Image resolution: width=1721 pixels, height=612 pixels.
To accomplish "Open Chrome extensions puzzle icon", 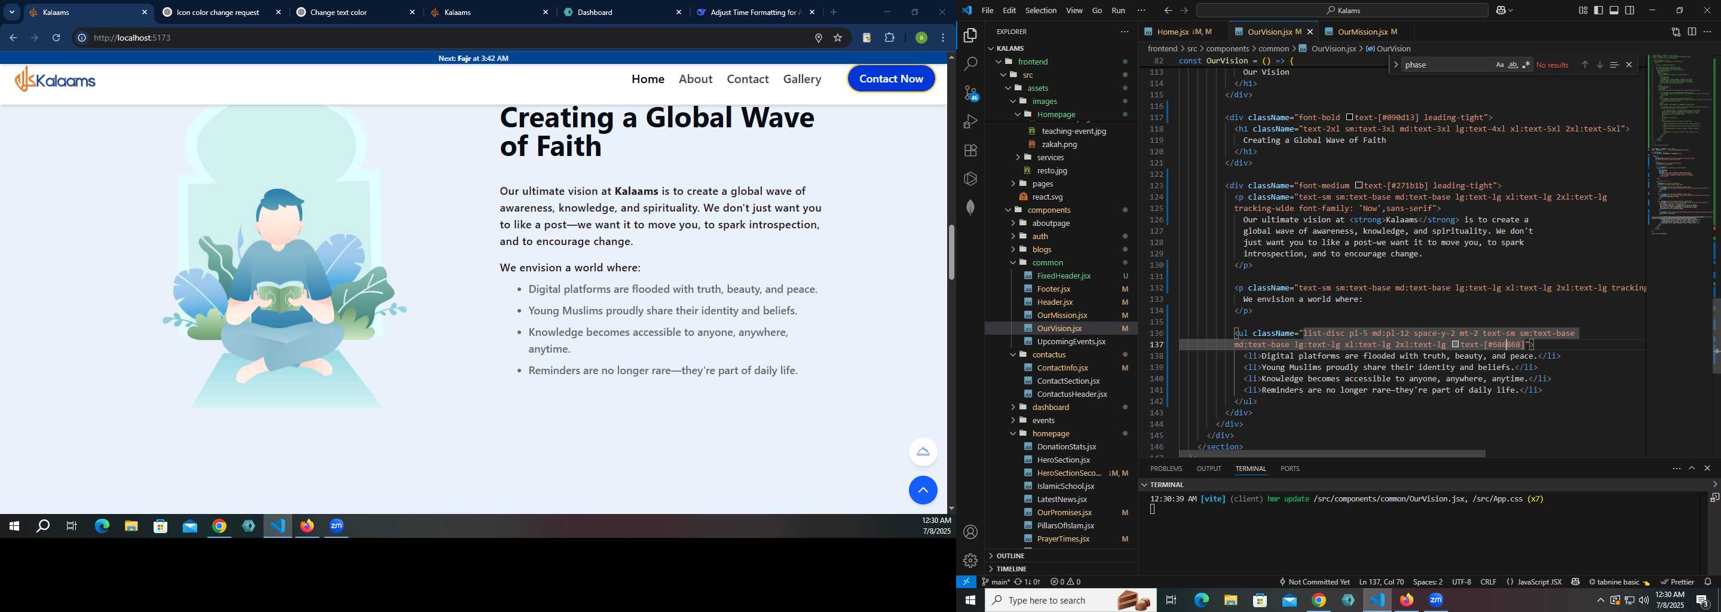I will click(x=889, y=38).
